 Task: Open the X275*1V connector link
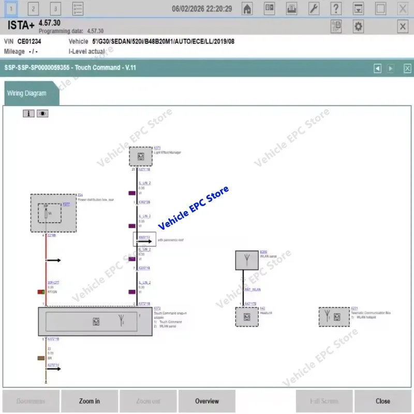pos(53,365)
